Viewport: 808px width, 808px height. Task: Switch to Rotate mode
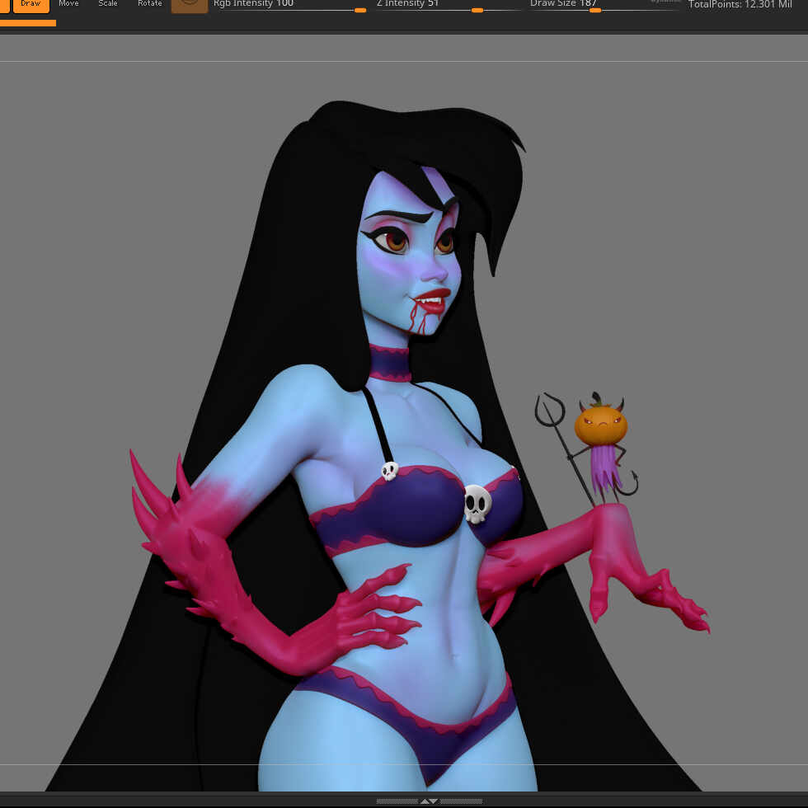(x=150, y=5)
